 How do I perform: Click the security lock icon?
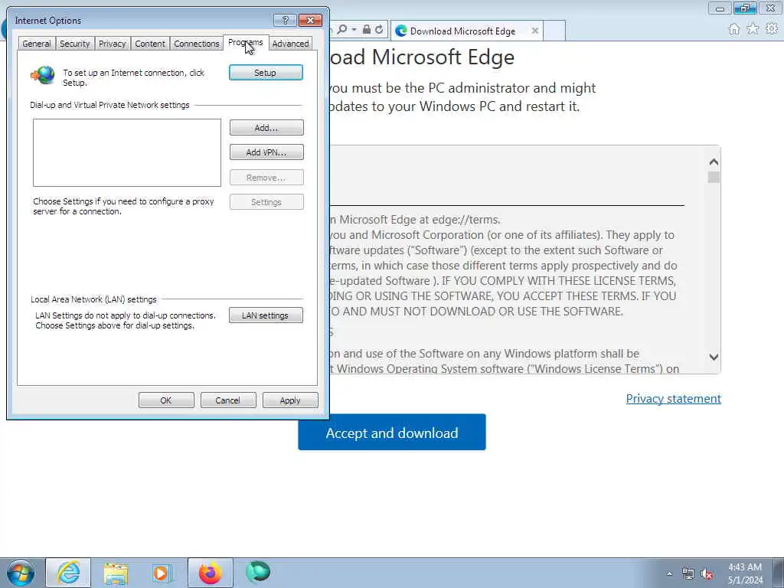point(367,30)
